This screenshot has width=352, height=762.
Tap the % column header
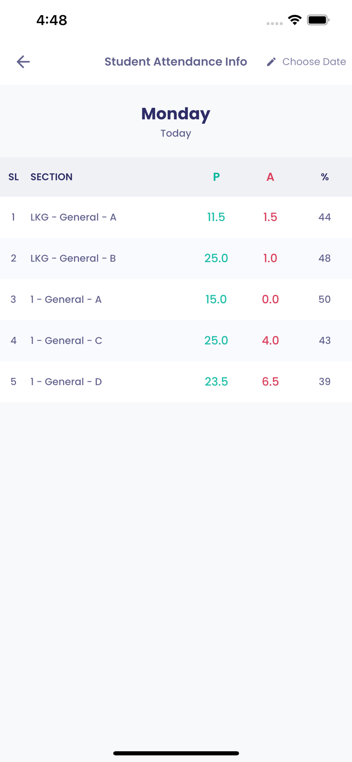325,177
